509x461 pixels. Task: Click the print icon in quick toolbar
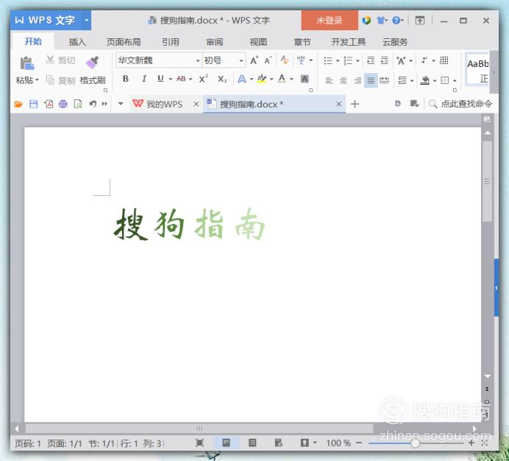[63, 104]
